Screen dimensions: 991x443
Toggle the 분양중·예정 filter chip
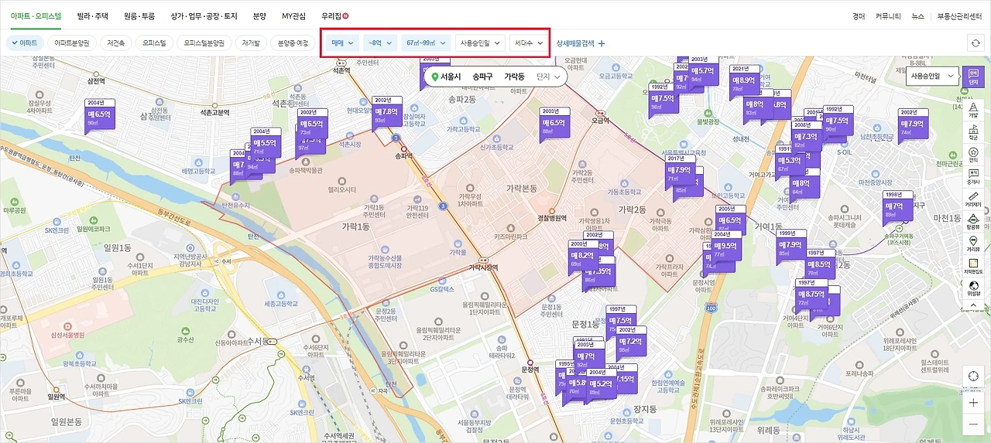(x=293, y=43)
